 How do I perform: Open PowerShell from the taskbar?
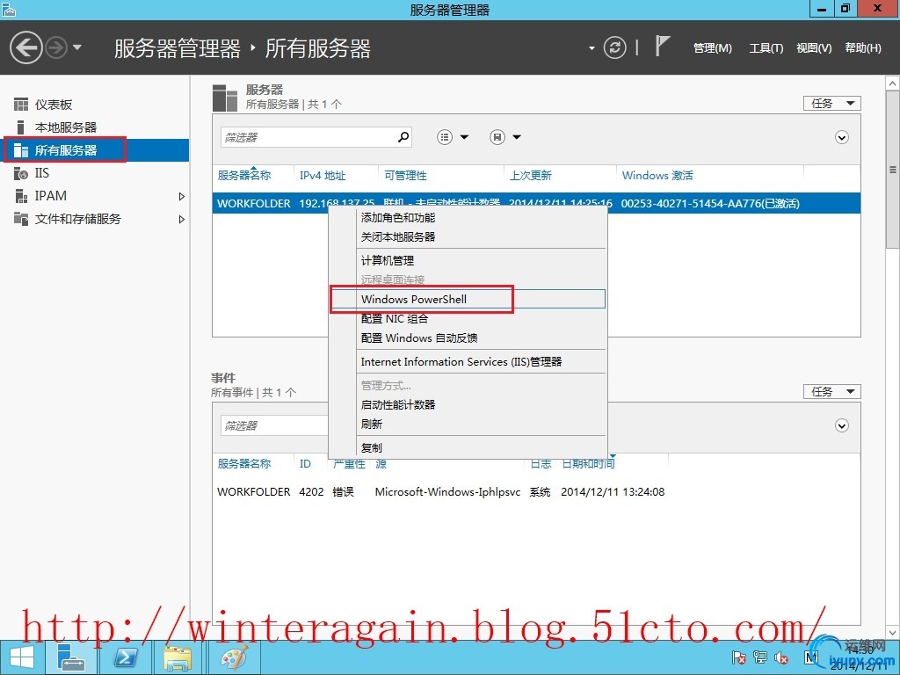[125, 657]
